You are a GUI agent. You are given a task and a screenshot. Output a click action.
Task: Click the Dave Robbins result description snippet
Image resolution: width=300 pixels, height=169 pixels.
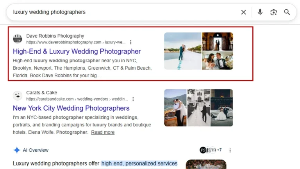click(82, 68)
